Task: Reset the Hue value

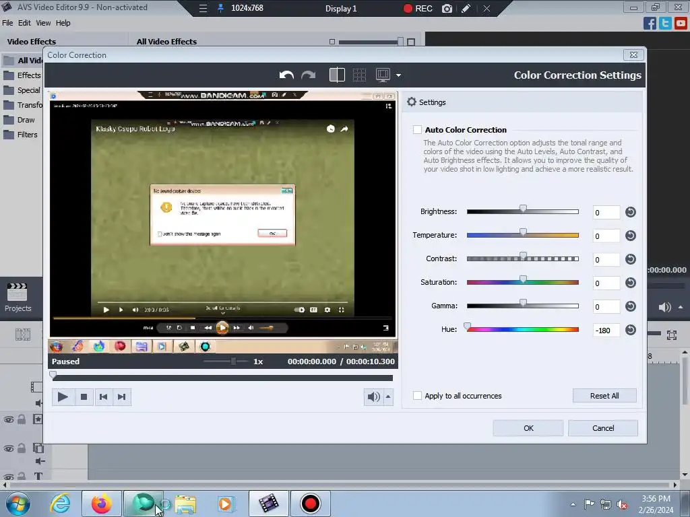Action: click(631, 330)
